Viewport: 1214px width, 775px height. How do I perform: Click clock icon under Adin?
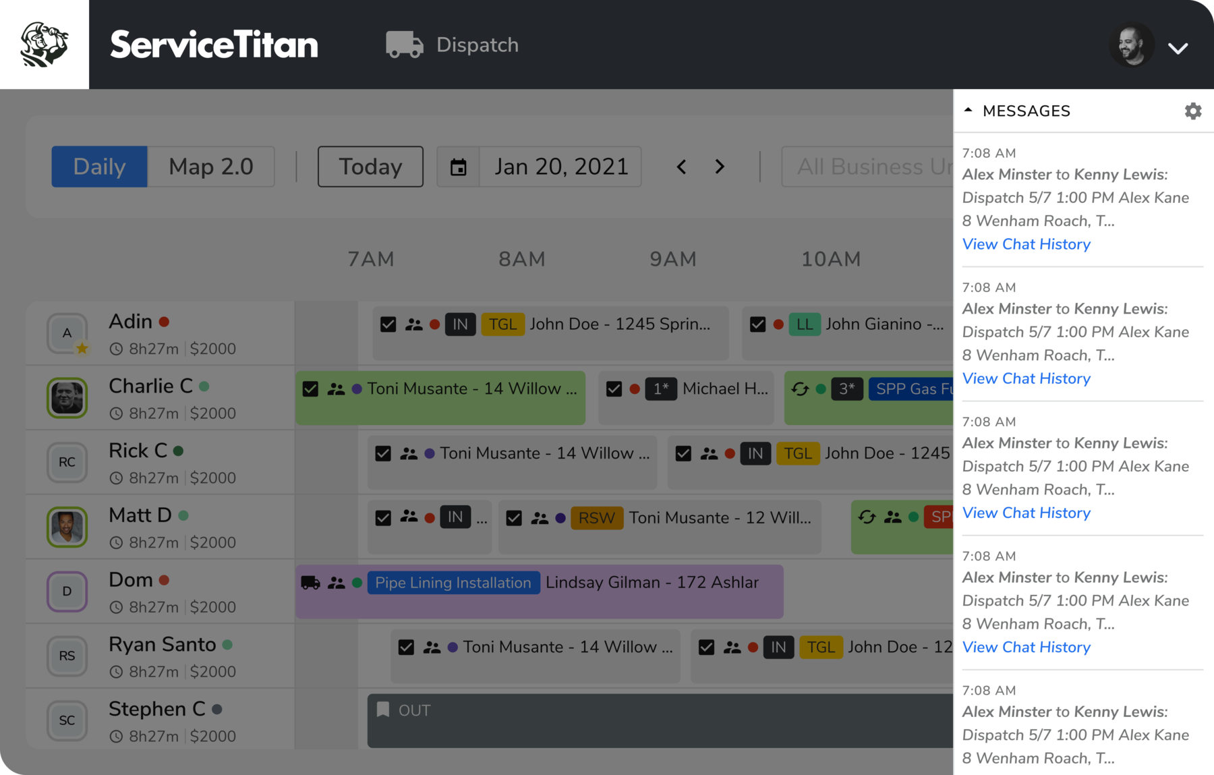point(116,349)
